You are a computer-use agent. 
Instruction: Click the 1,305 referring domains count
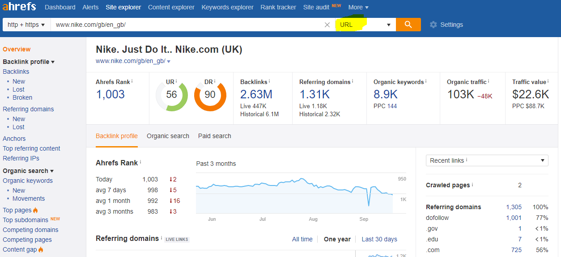[514, 207]
